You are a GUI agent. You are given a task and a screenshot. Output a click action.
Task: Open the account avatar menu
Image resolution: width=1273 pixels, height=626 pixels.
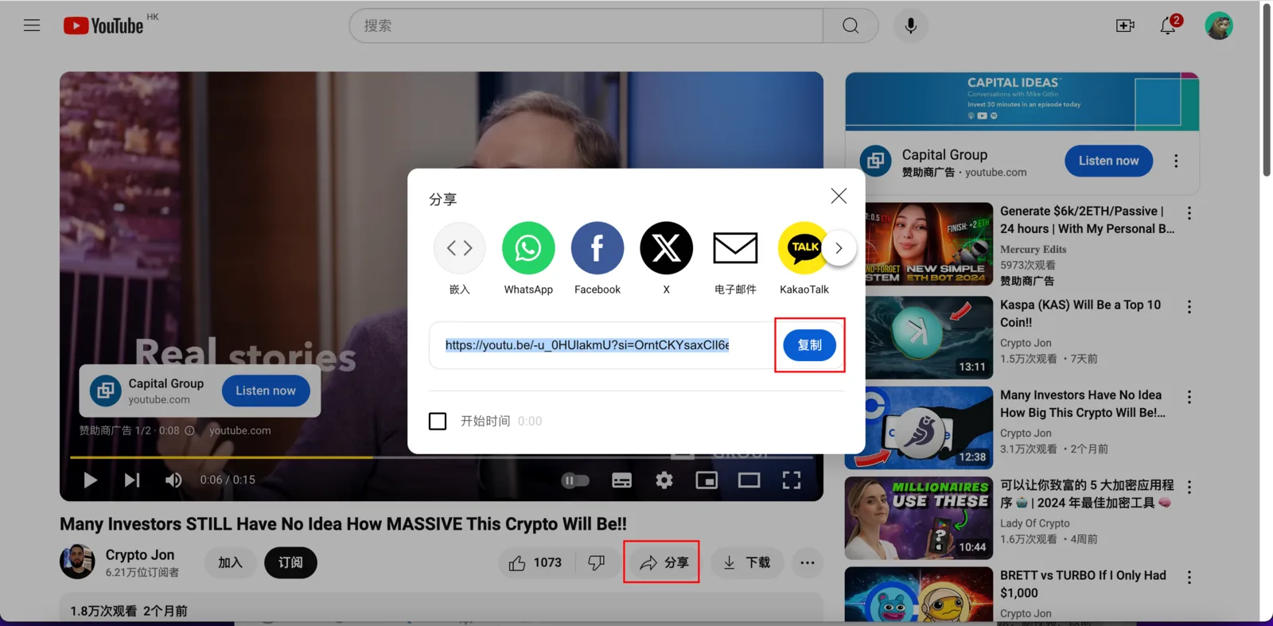point(1219,25)
